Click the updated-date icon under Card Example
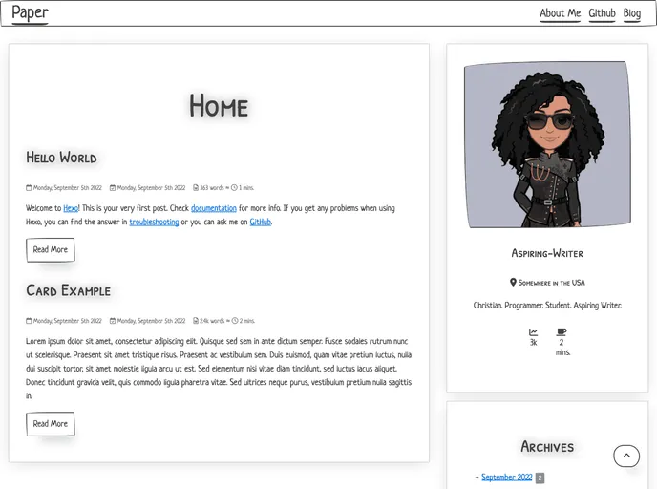 click(x=113, y=321)
